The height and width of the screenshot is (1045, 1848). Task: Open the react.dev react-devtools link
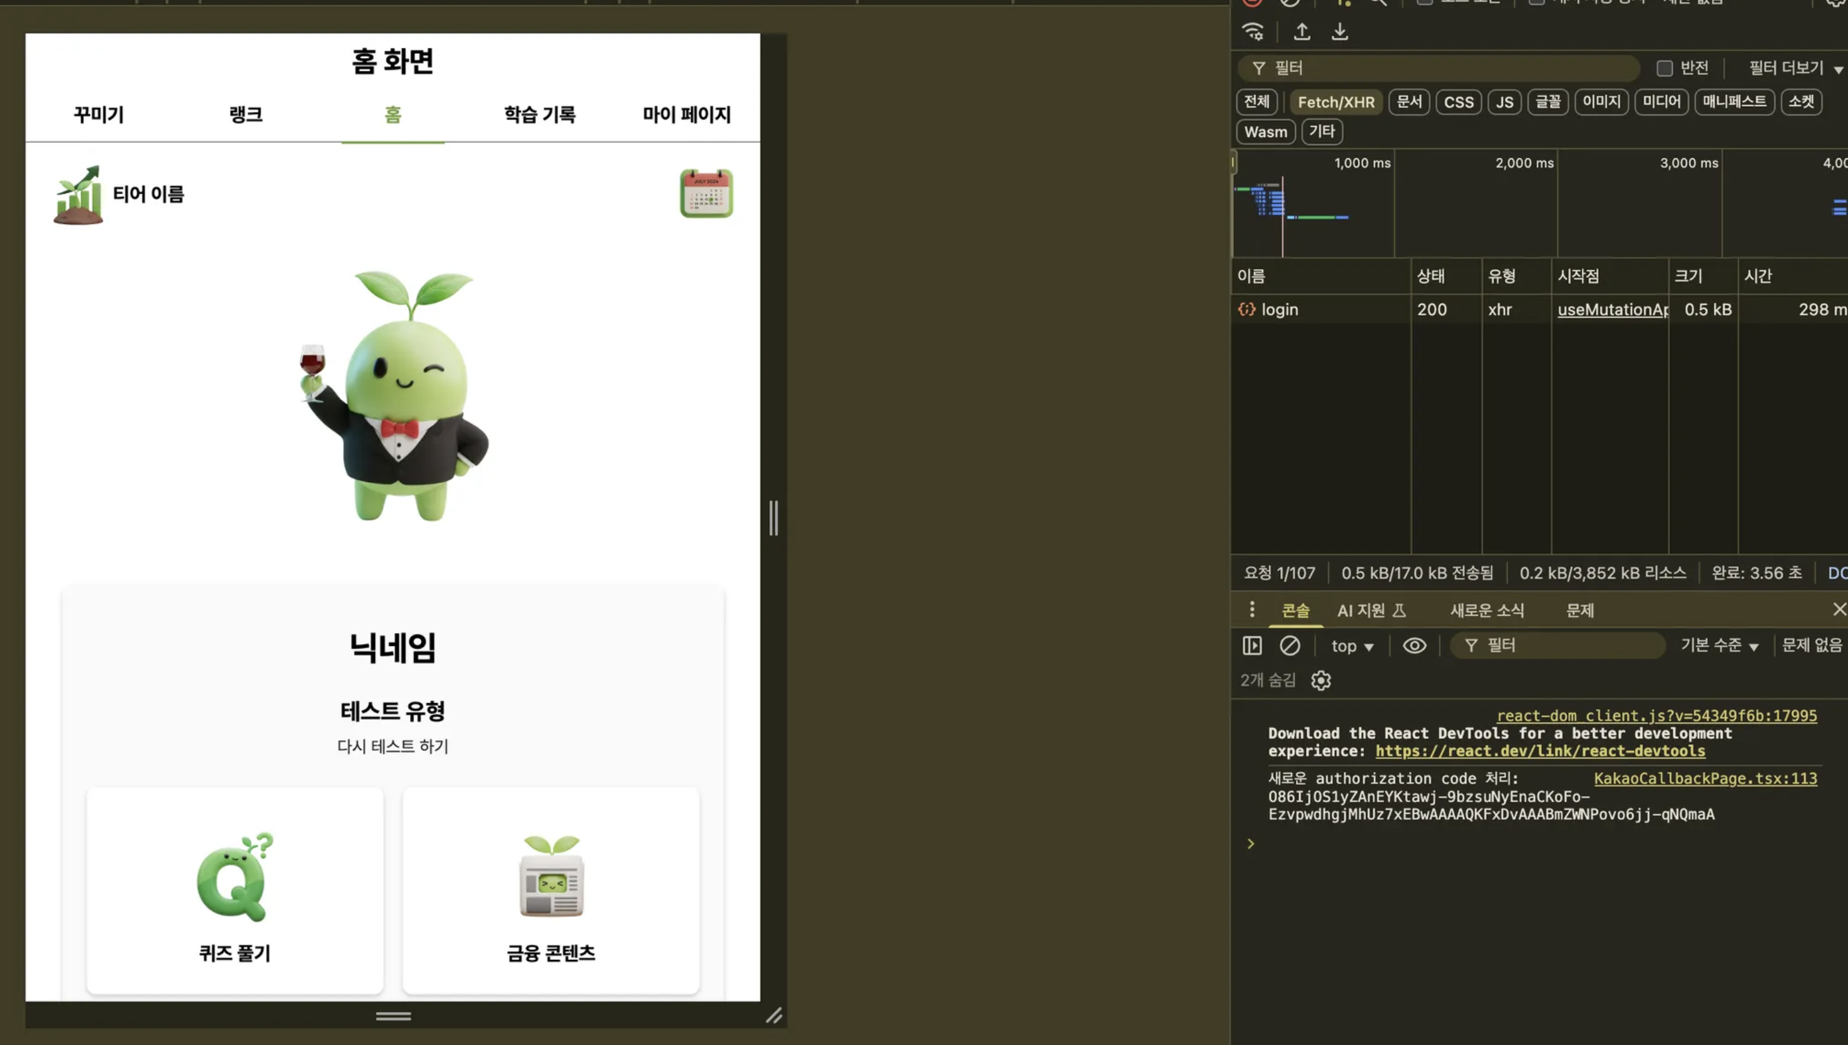[1539, 751]
